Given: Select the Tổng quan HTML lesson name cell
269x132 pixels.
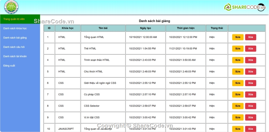Looking at the screenshot, I should point(103,37).
